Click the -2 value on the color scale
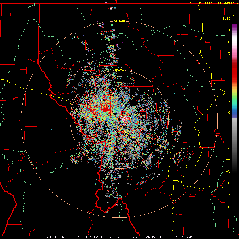239x239 pixels. point(228,136)
